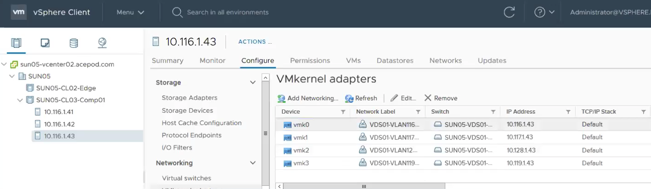Open the Summary tab
Image resolution: width=651 pixels, height=189 pixels.
[167, 61]
